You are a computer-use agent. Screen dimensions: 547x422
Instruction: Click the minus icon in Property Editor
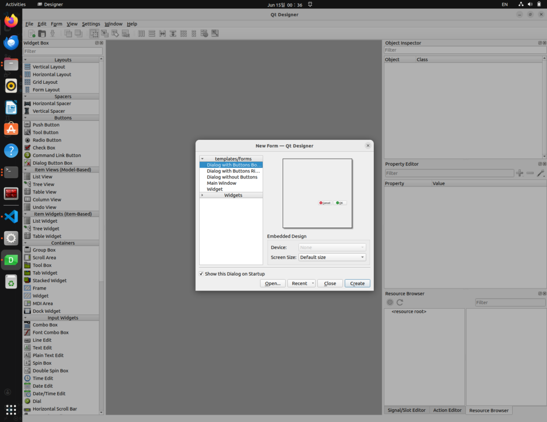530,173
